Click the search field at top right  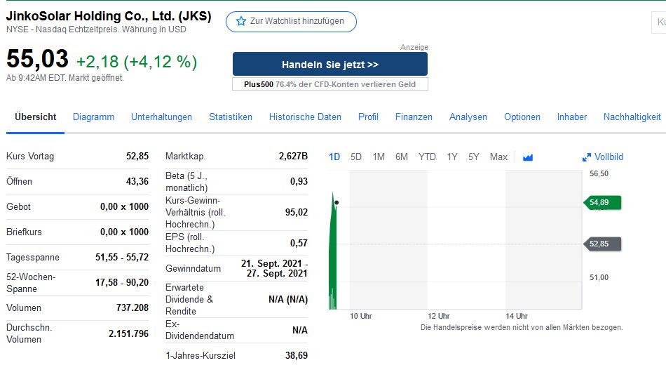(659, 22)
